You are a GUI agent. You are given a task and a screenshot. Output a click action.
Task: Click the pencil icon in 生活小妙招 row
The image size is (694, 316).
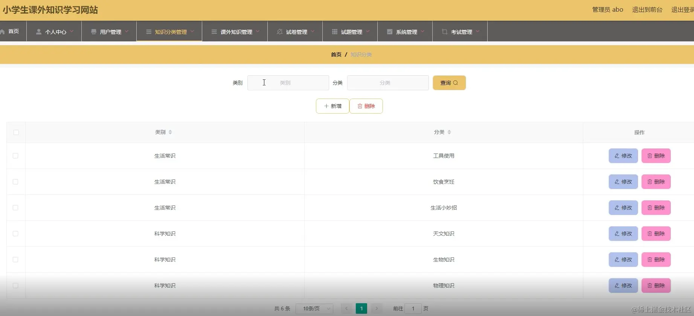(617, 208)
